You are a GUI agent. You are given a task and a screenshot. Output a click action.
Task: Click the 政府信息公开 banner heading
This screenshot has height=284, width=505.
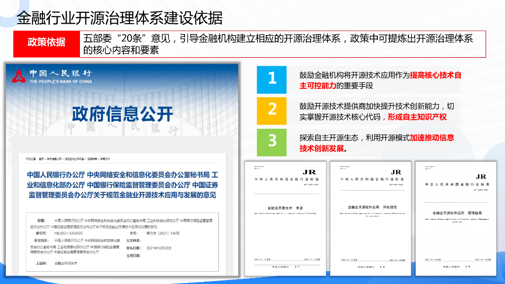pyautogui.click(x=122, y=114)
